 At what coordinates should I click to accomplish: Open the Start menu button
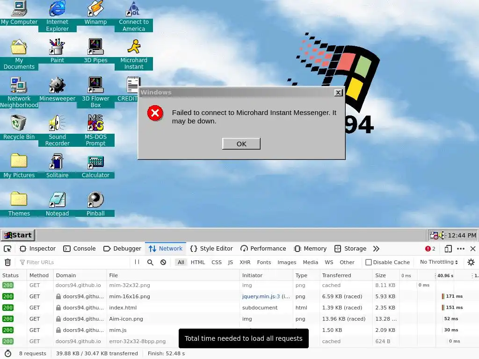pyautogui.click(x=18, y=236)
